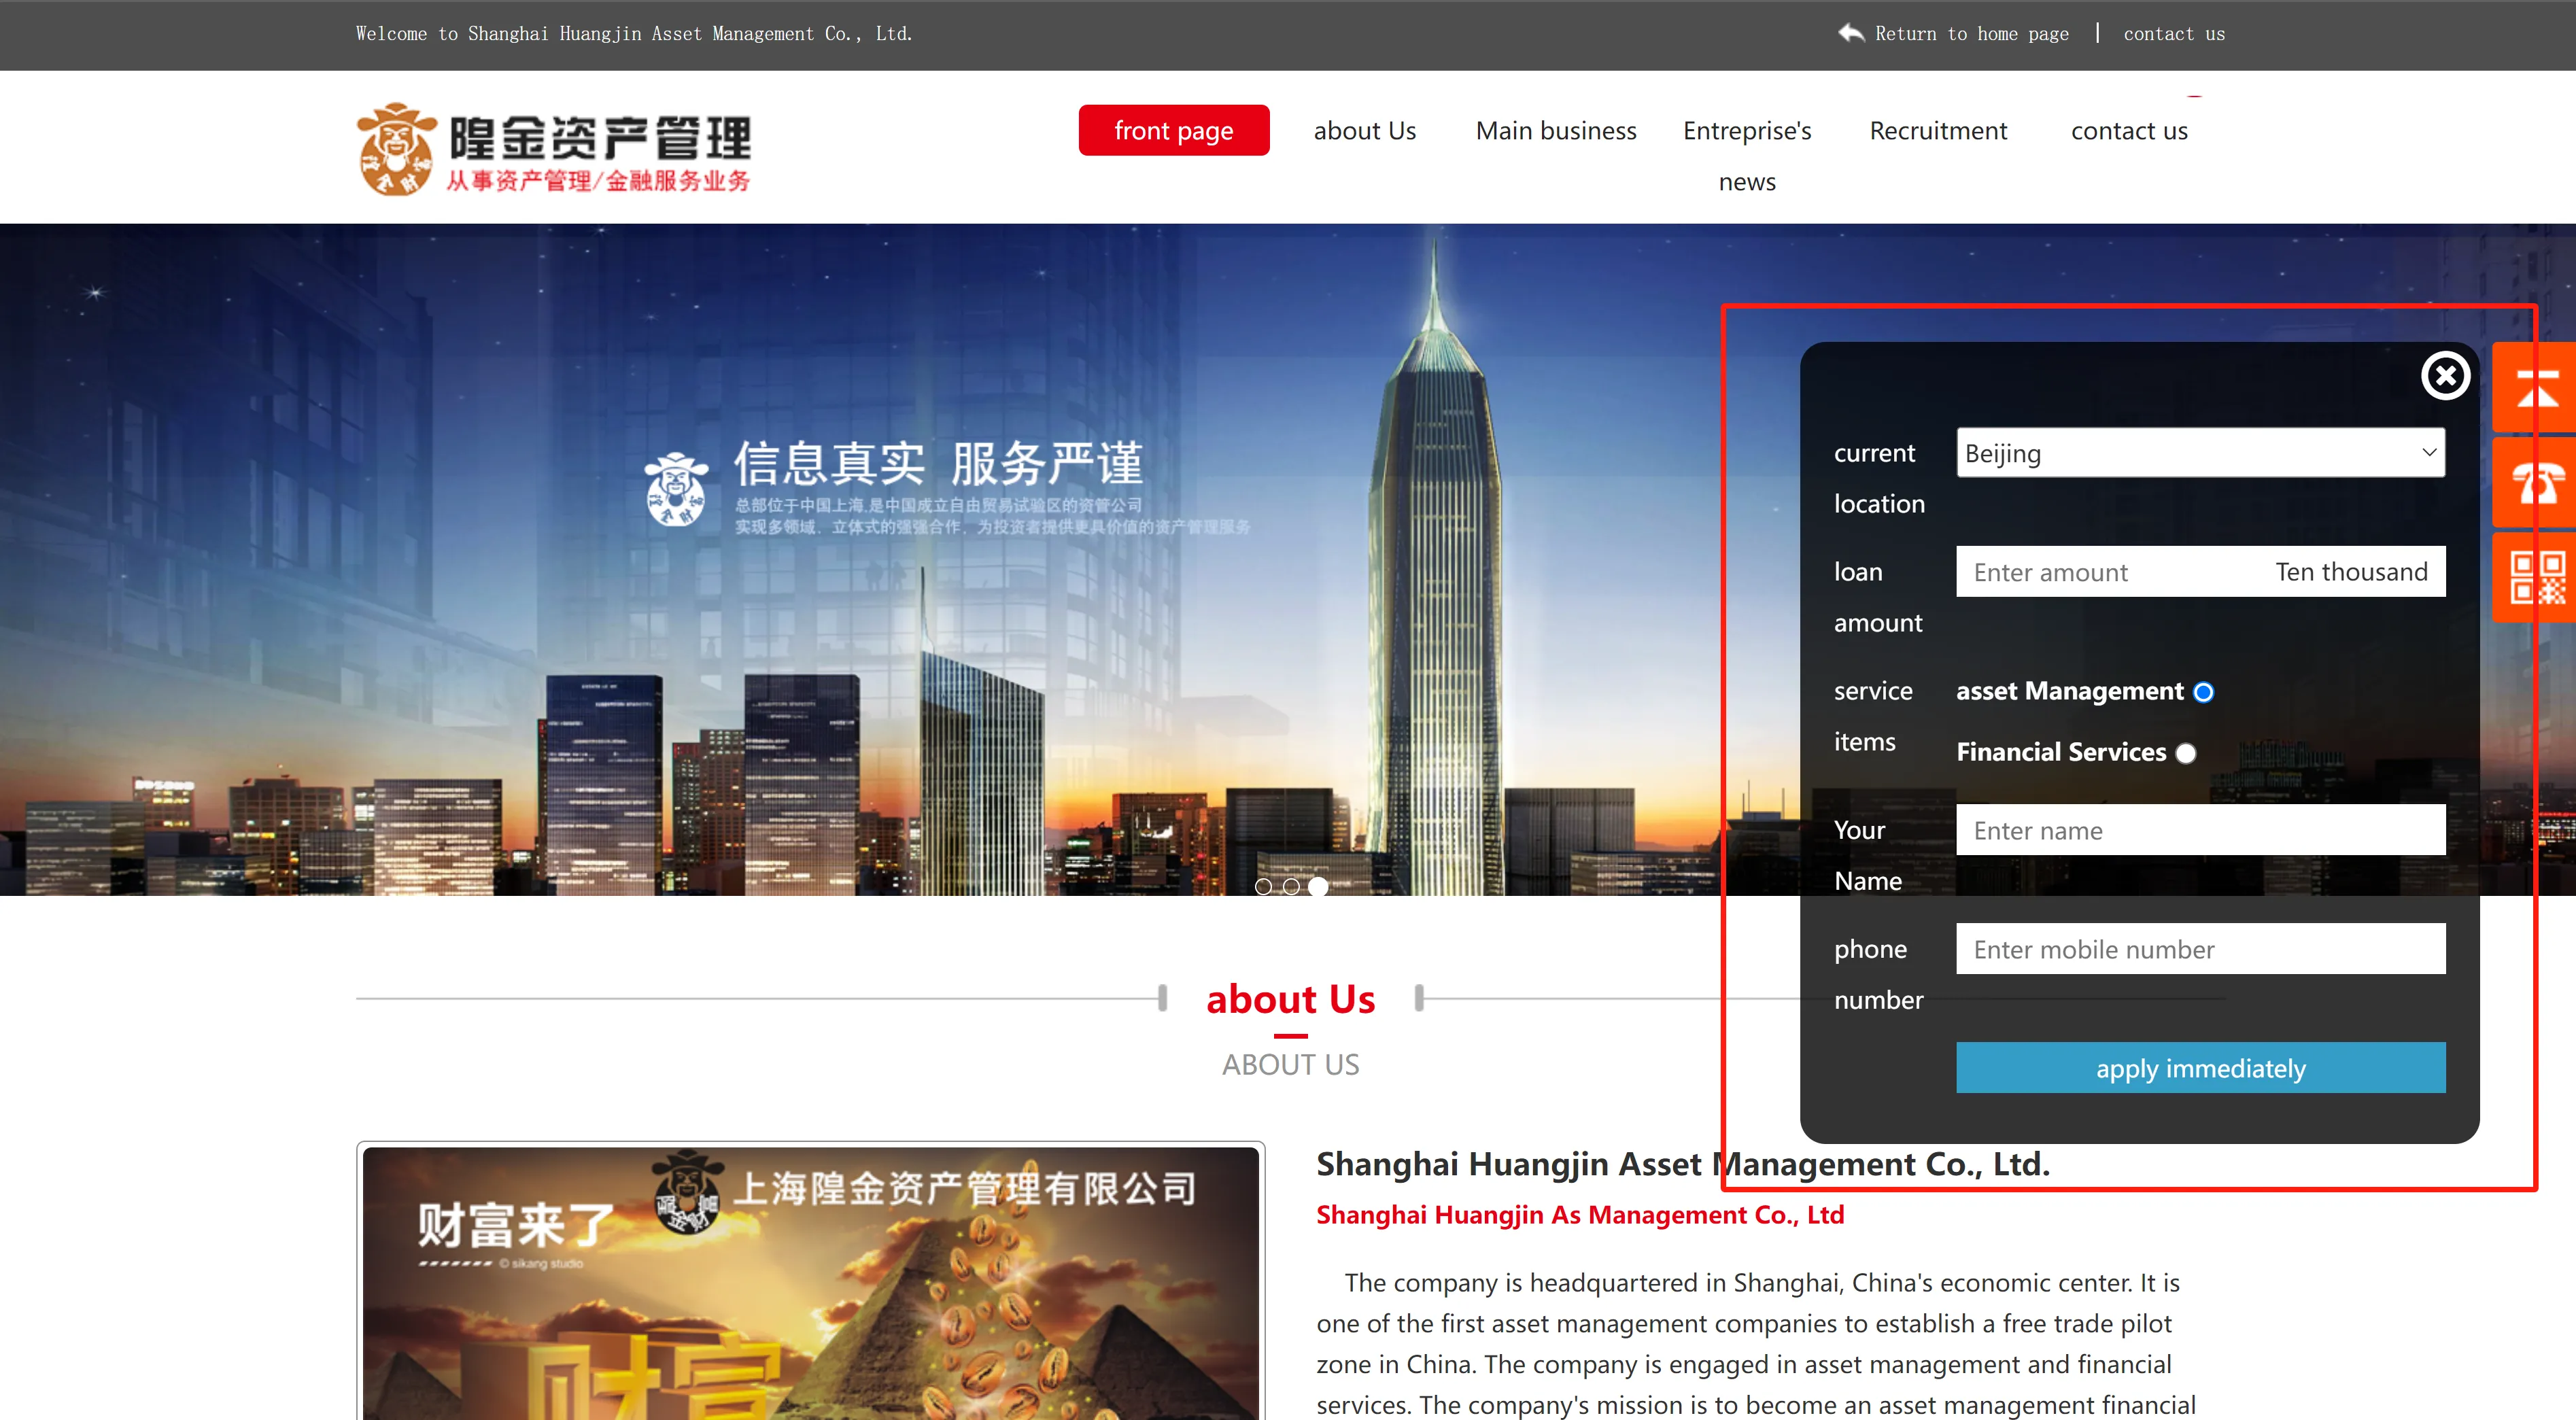Click the Shanghai Huangjin Asset Management Co., Ltd. heading
This screenshot has width=2576, height=1420.
coord(1683,1164)
